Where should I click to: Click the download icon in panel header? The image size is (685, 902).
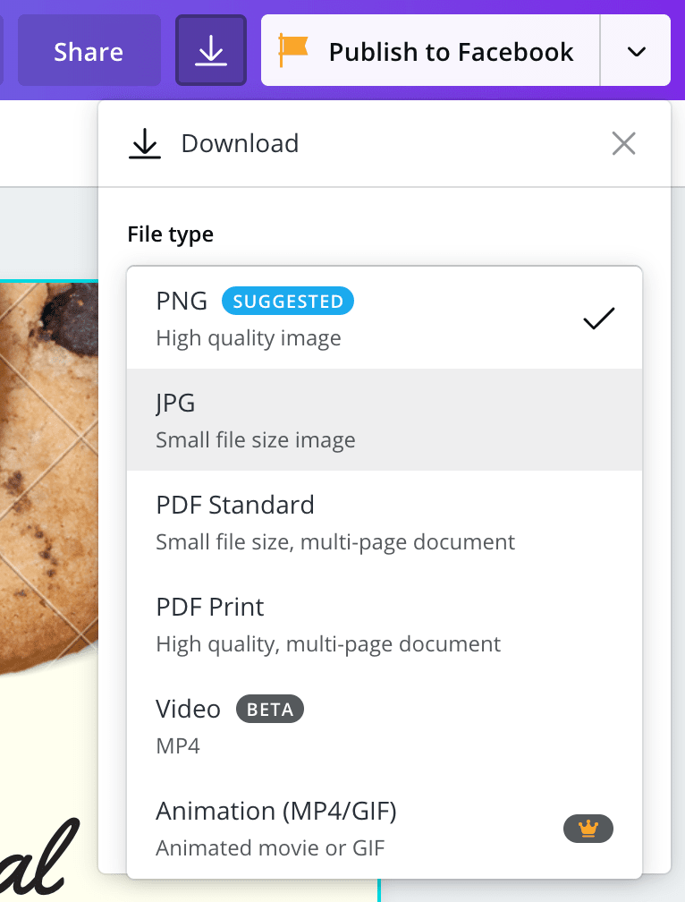[145, 144]
